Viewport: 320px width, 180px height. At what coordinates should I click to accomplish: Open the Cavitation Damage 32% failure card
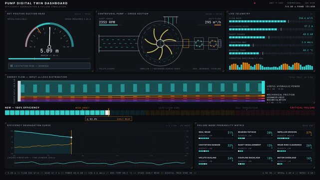216,148
